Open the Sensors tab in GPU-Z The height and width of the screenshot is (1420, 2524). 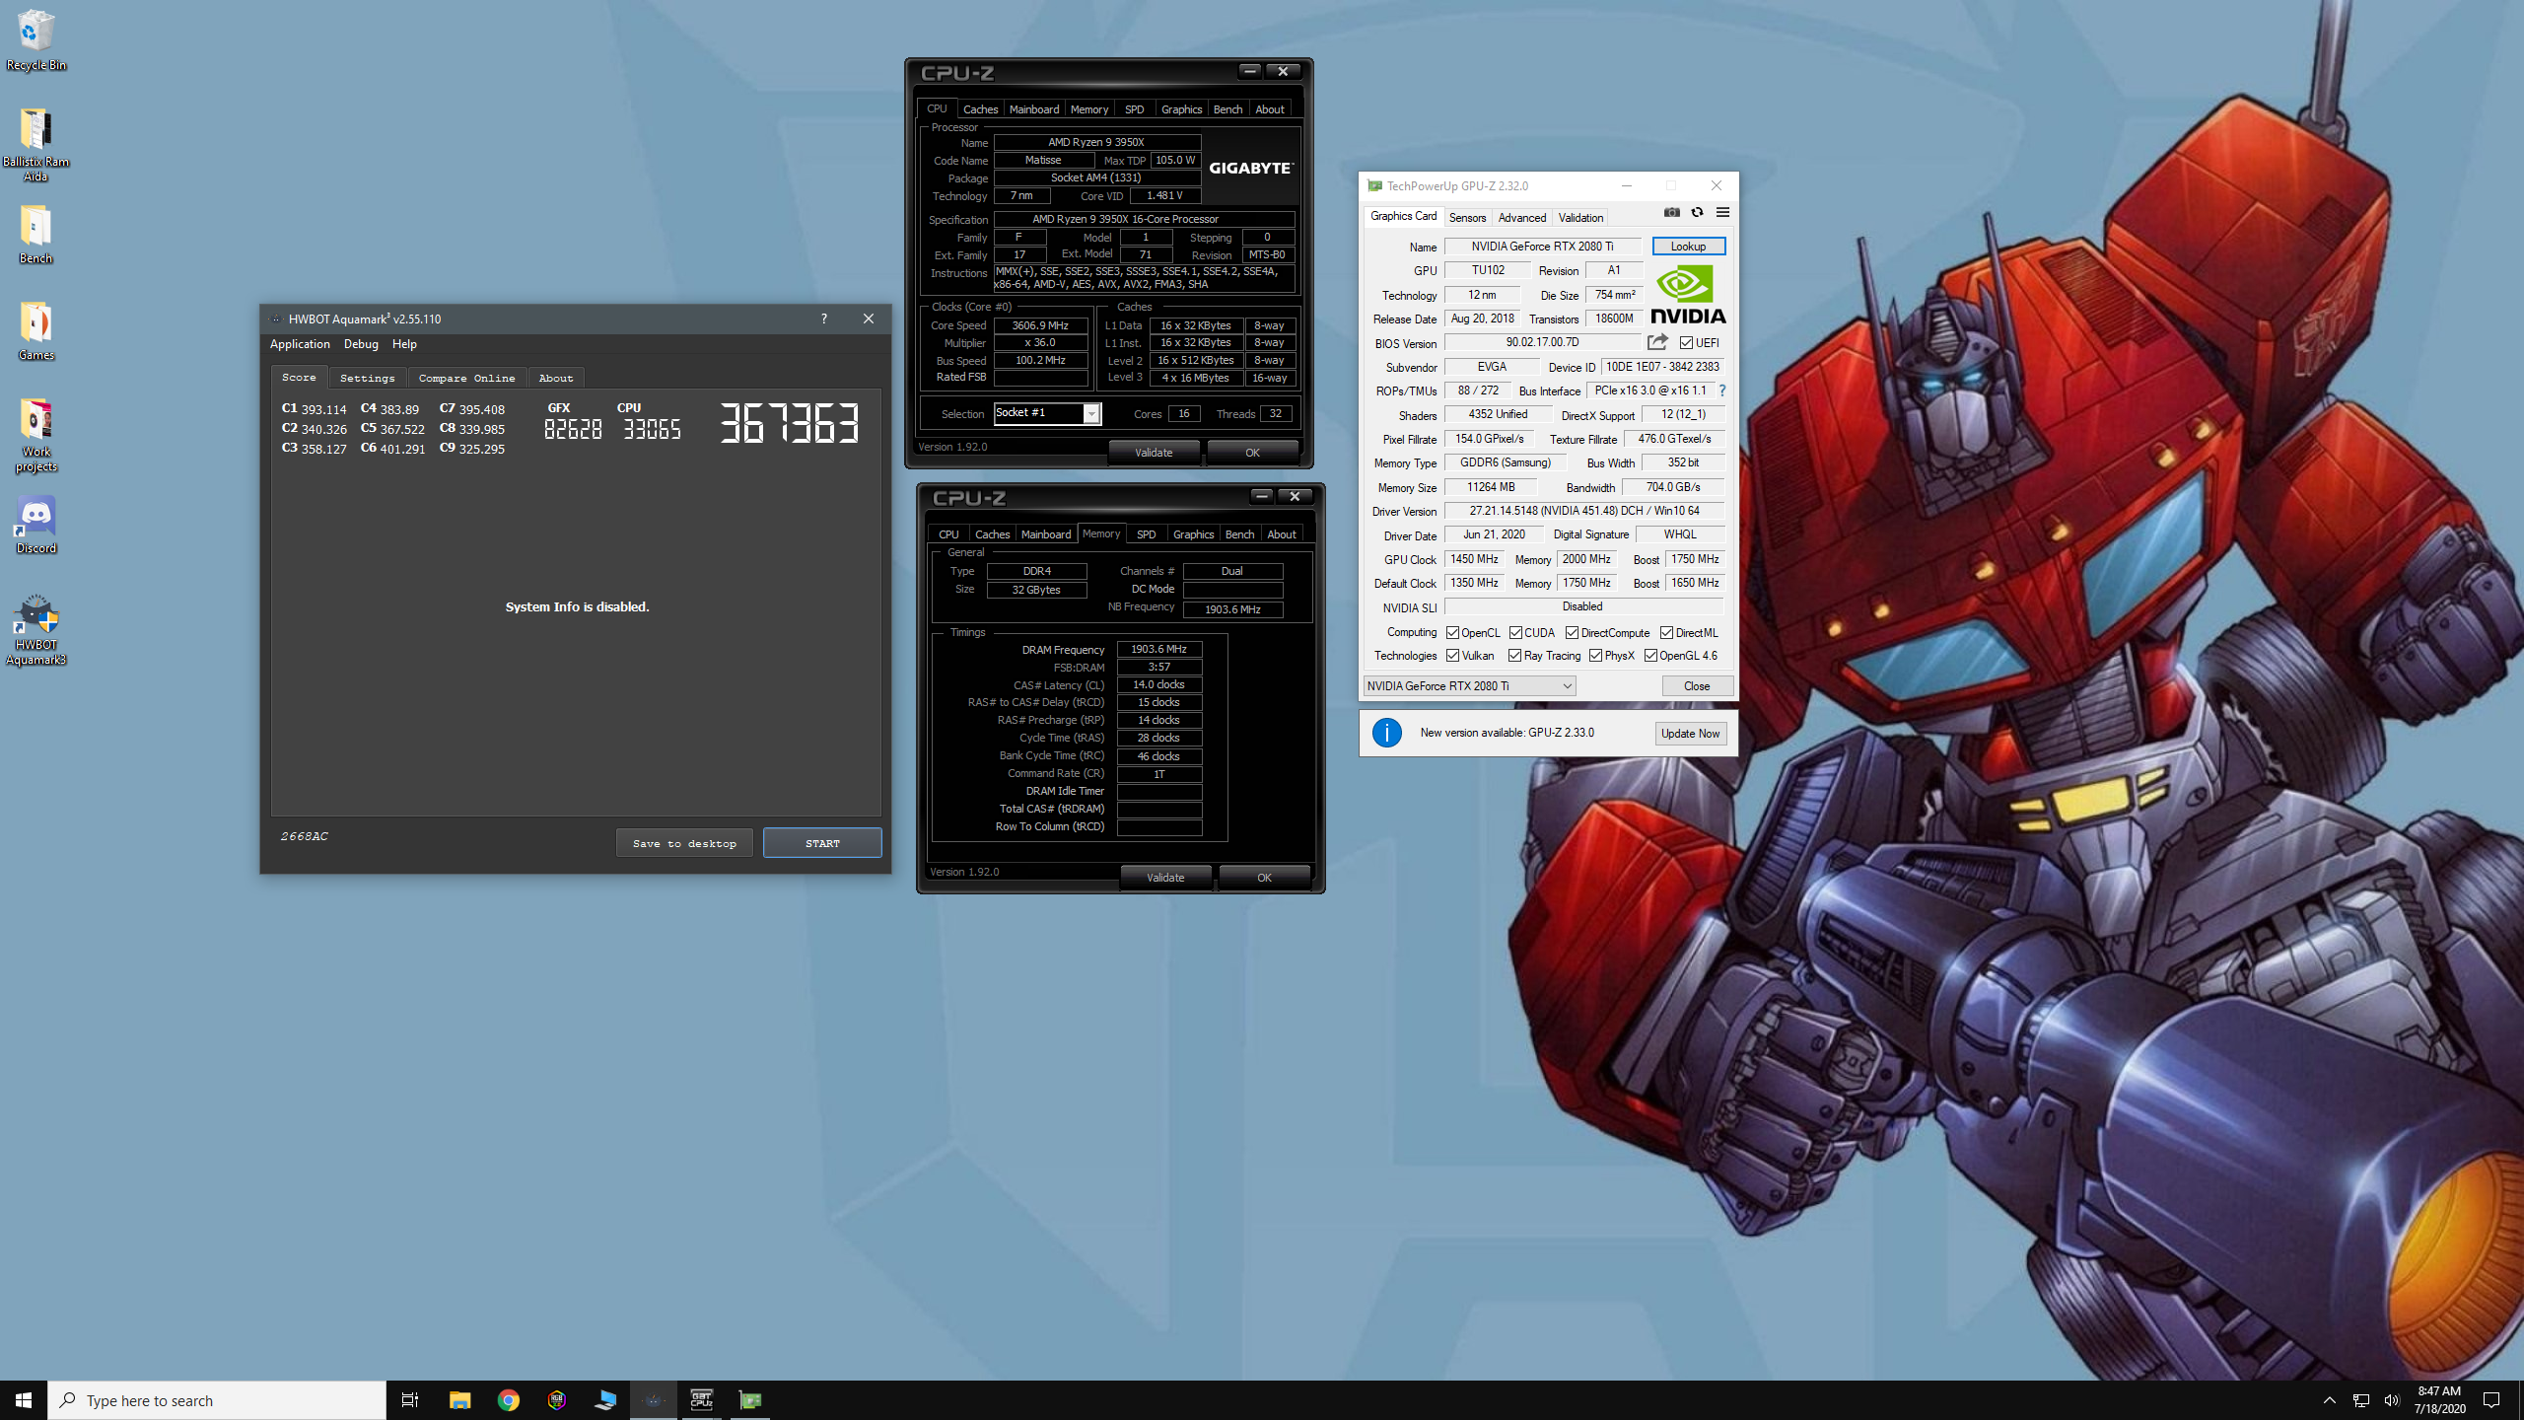(x=1467, y=218)
